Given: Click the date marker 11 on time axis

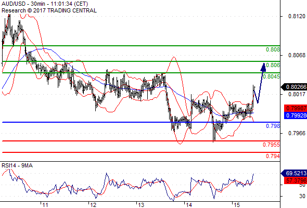Looking at the screenshot, I should click(45, 205).
